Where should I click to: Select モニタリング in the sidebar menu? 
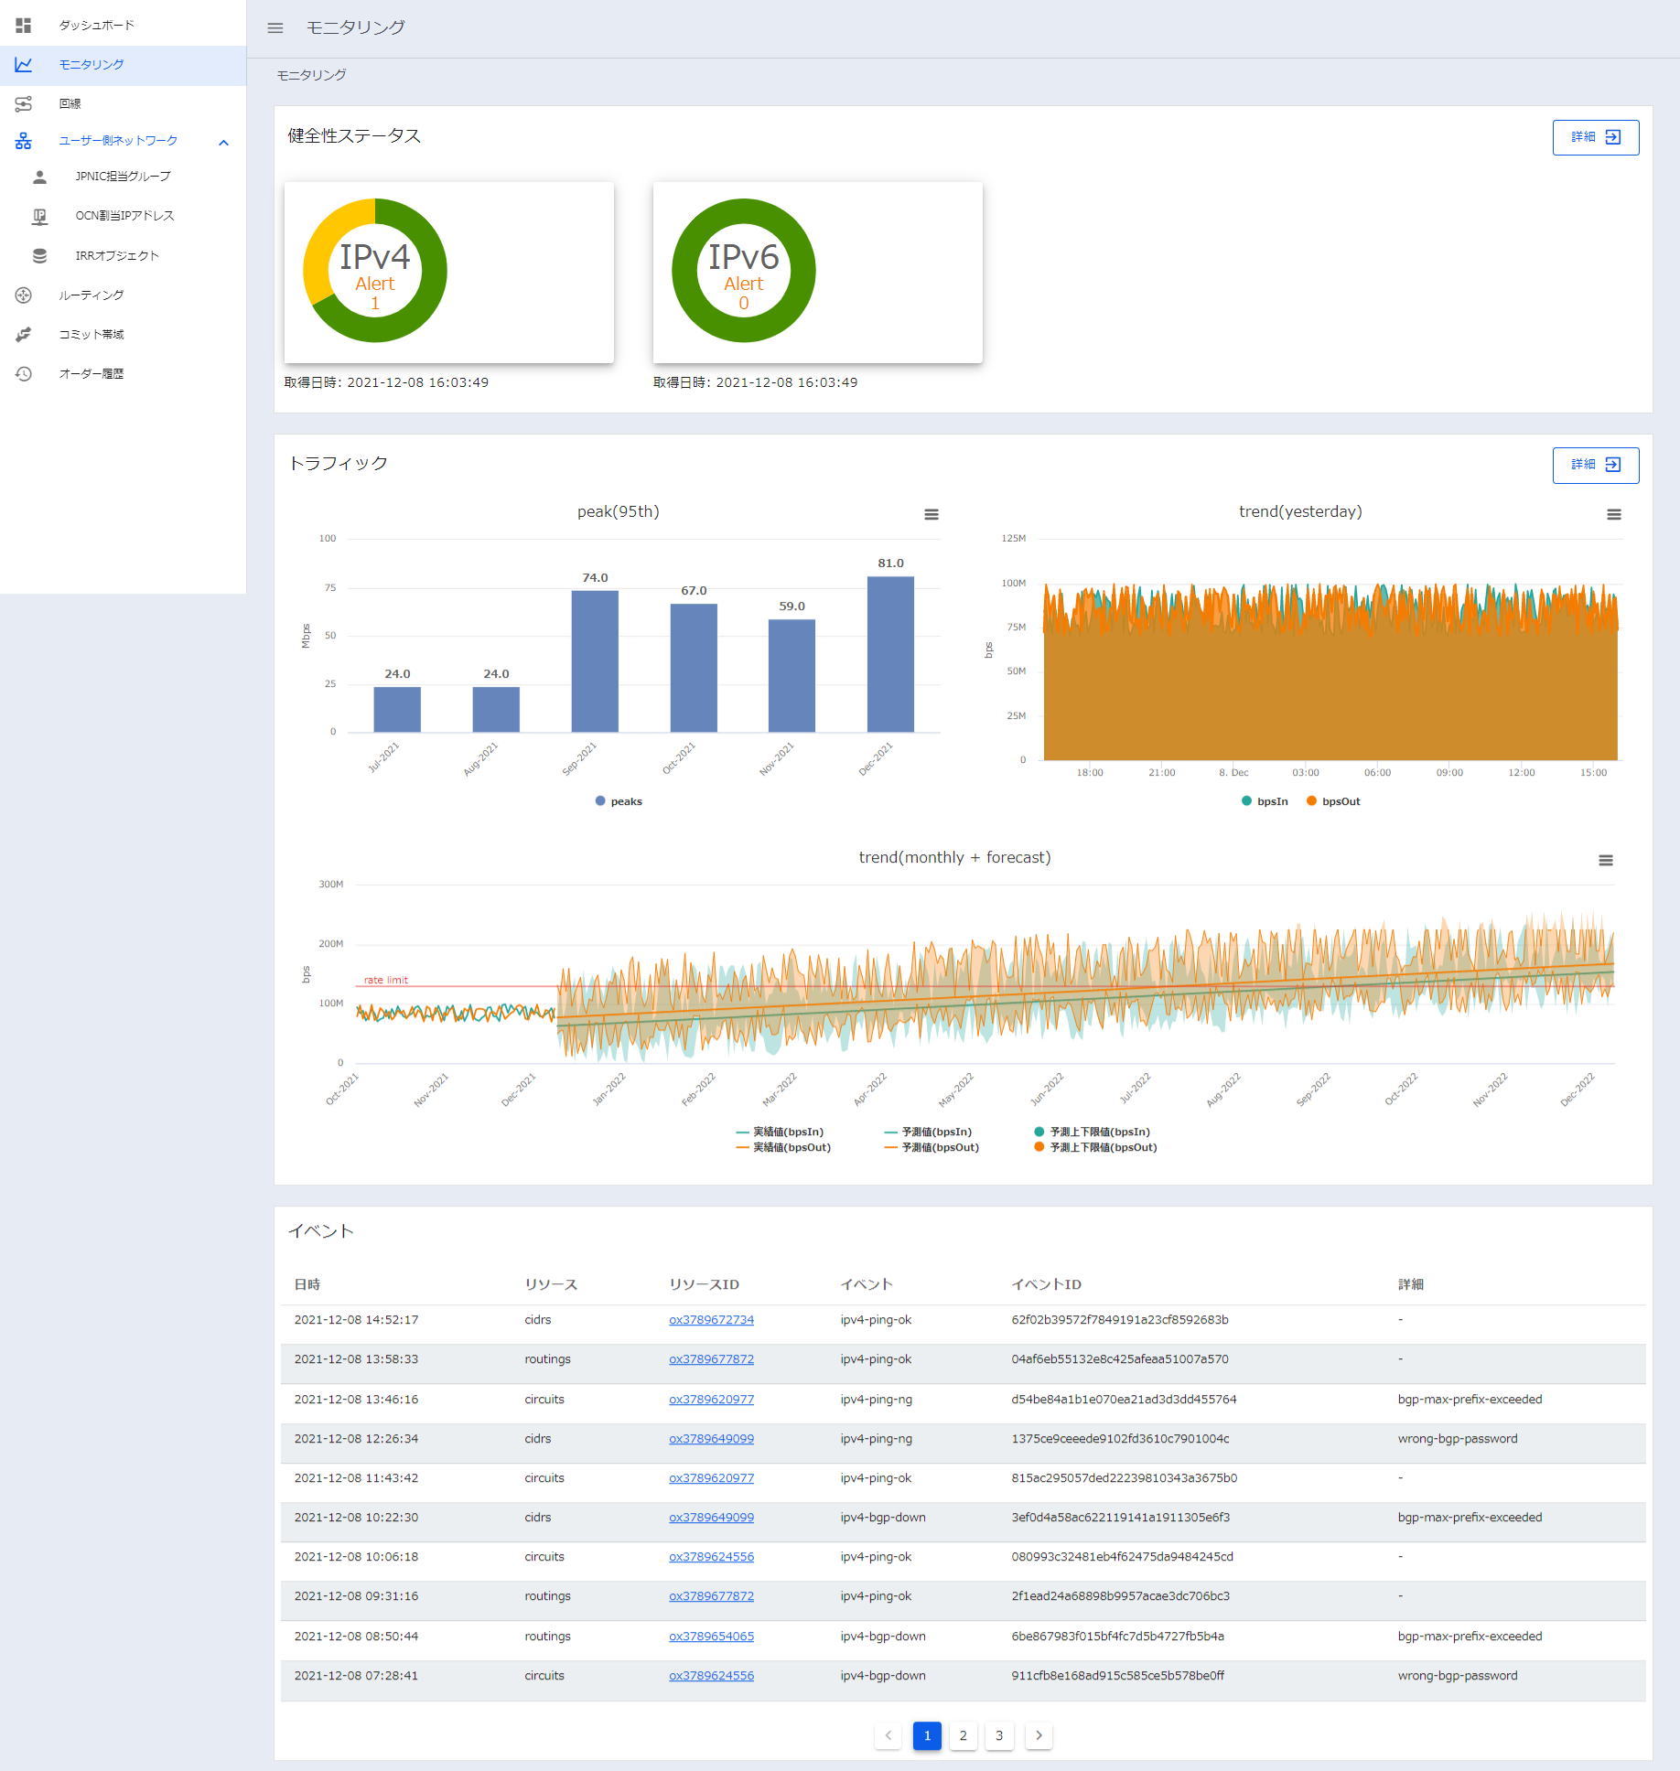pos(92,65)
